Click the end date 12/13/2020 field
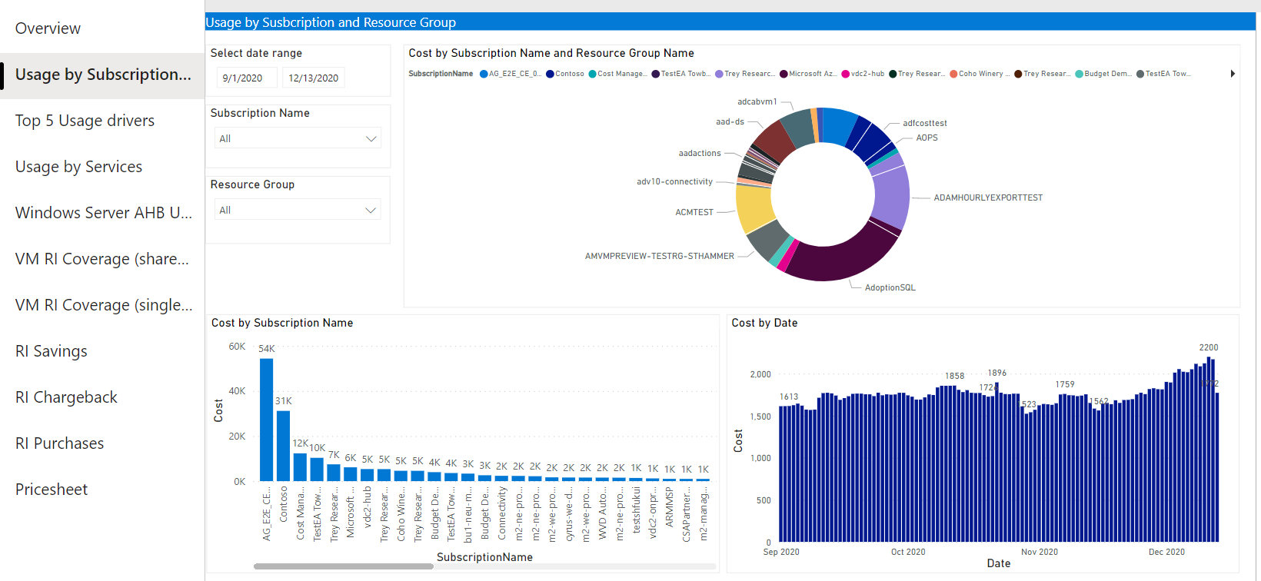The image size is (1261, 581). click(313, 78)
